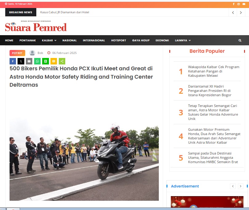Screen dimensions: 249x210
Task: Go to previous advertisement slide
Action: (233, 186)
